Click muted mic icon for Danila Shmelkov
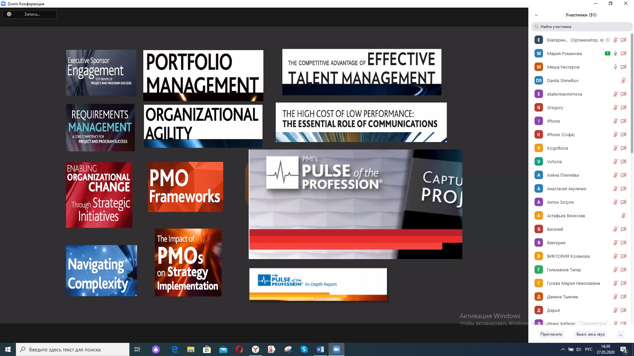Viewport: 634px width, 356px height. (x=623, y=80)
